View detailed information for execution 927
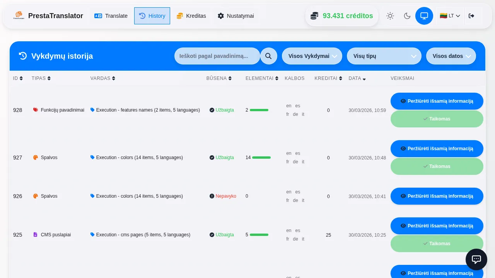This screenshot has height=278, width=495. (437, 149)
